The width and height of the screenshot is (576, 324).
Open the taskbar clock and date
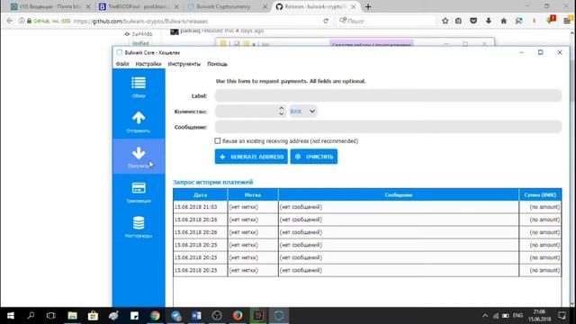[x=539, y=316]
